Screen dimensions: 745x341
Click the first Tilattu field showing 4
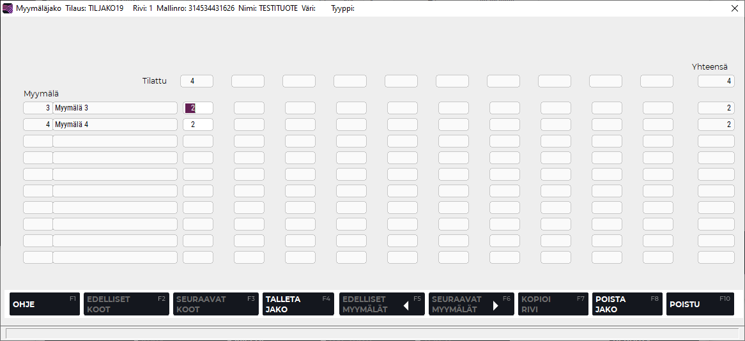(196, 81)
